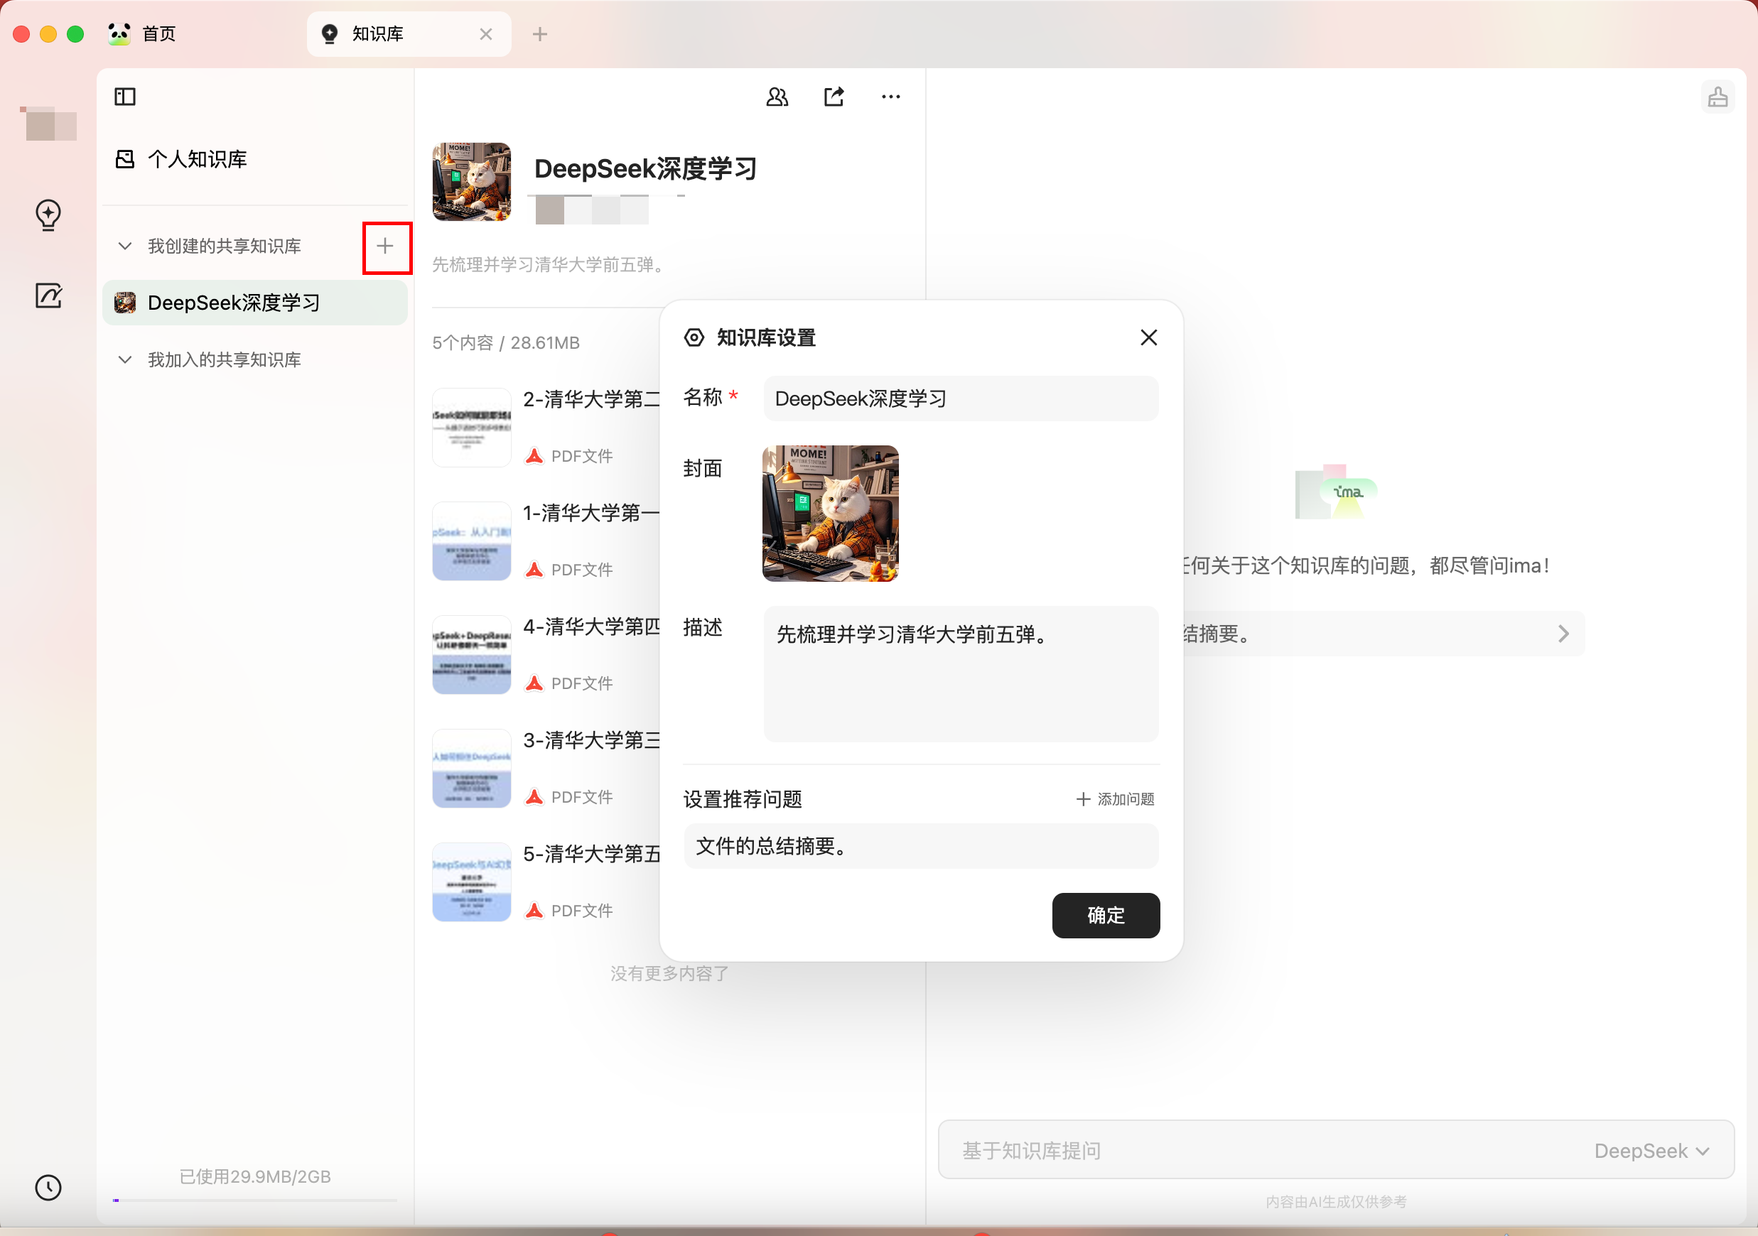Click the 确定 confirm button
1758x1236 pixels.
[1105, 914]
